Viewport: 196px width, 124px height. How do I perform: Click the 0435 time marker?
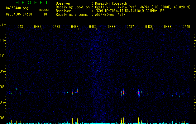point(93,27)
